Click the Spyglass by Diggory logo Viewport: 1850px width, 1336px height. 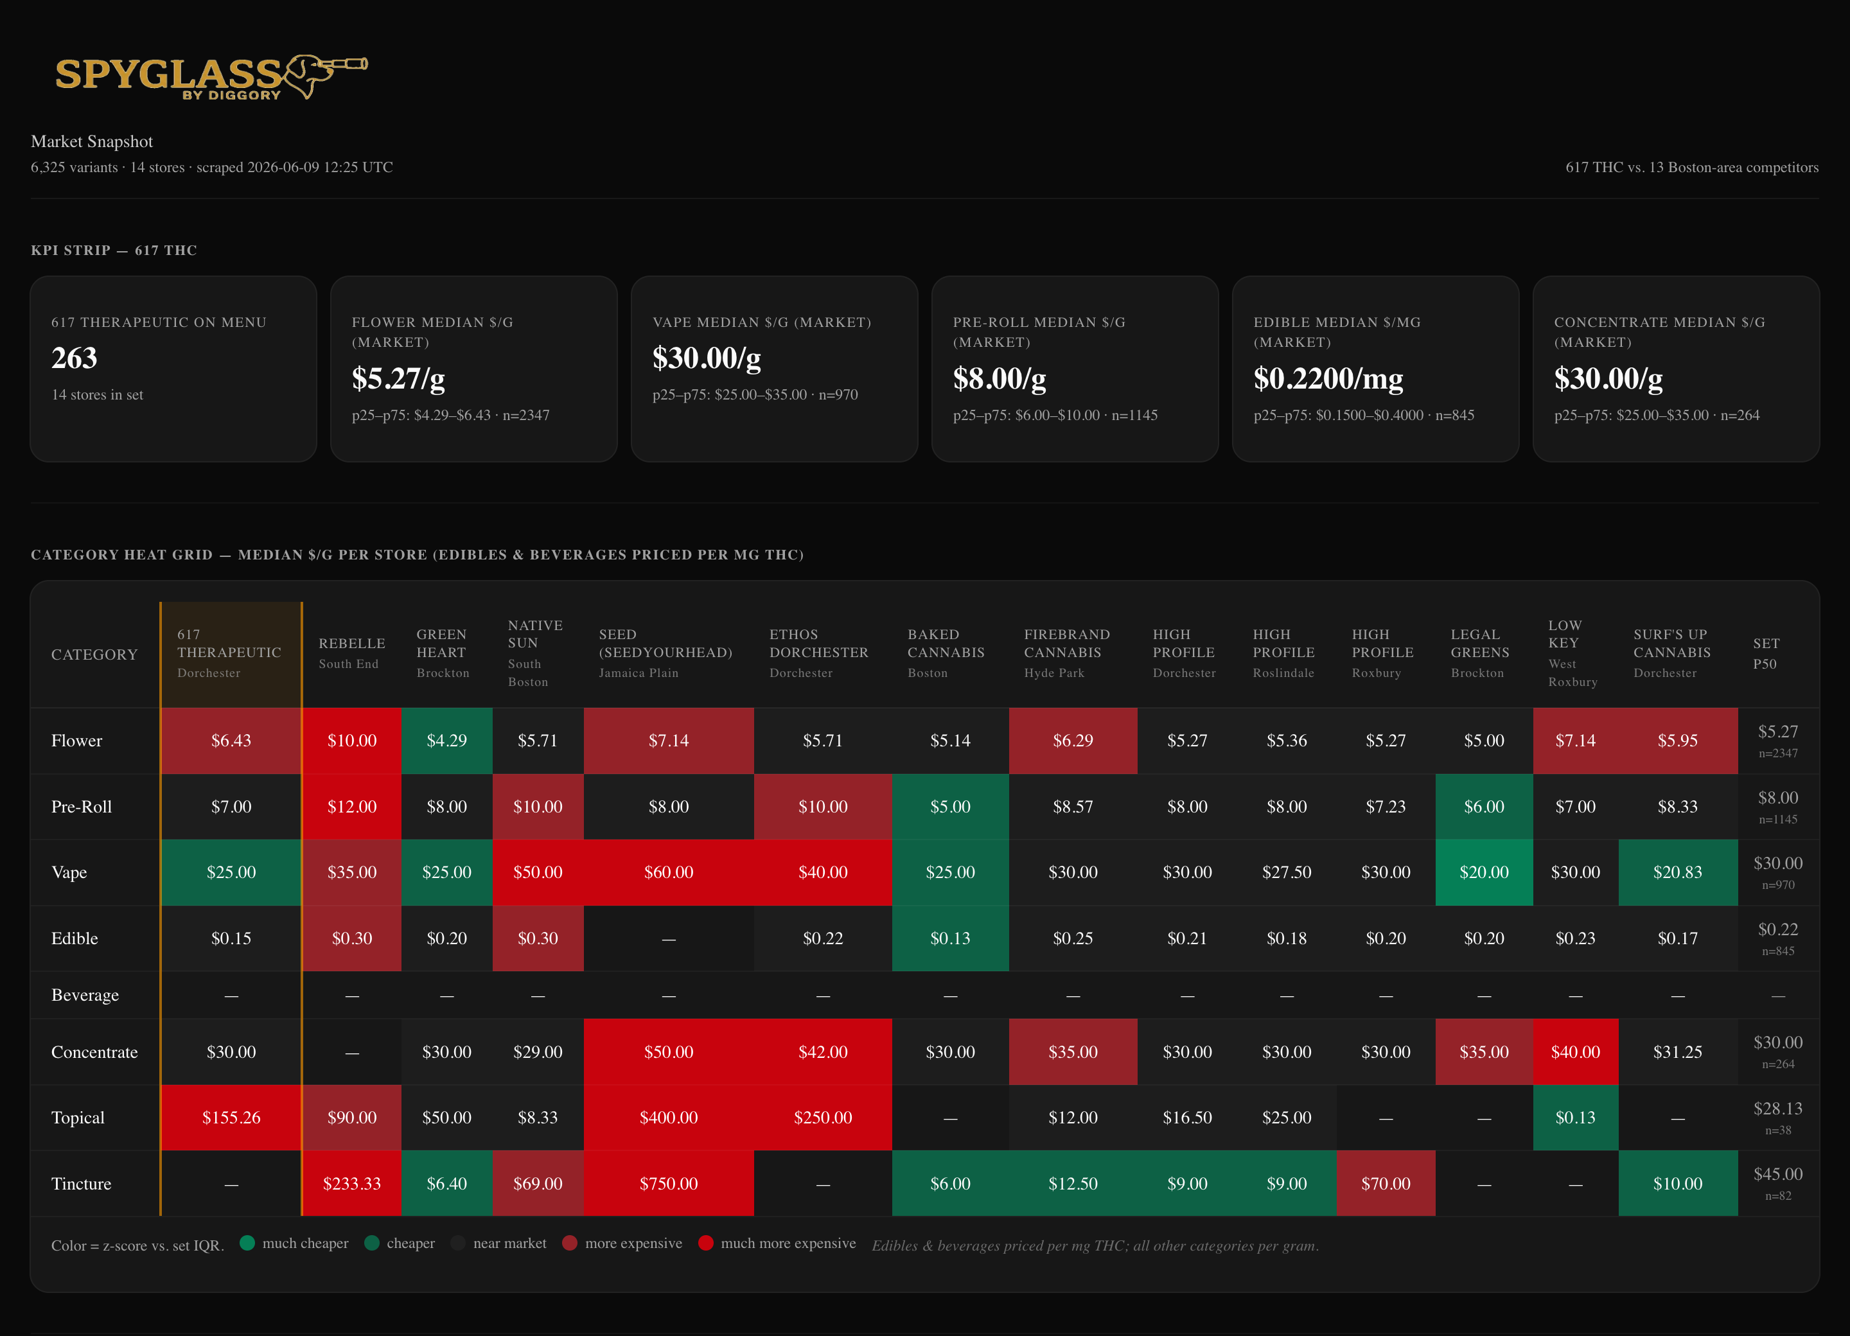(x=211, y=76)
